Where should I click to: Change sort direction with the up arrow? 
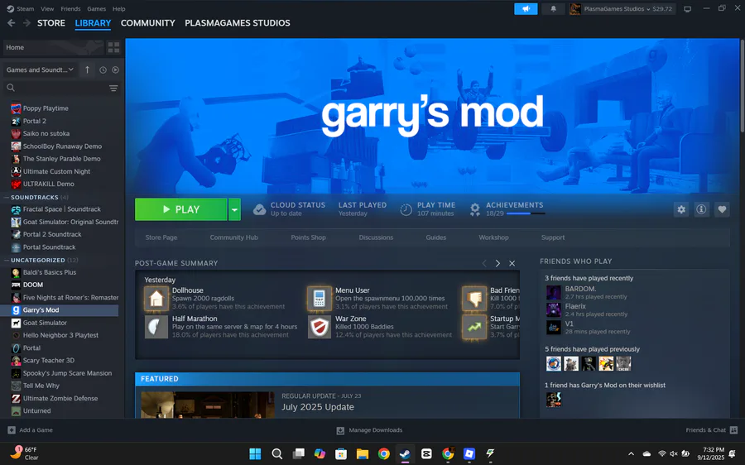[87, 70]
